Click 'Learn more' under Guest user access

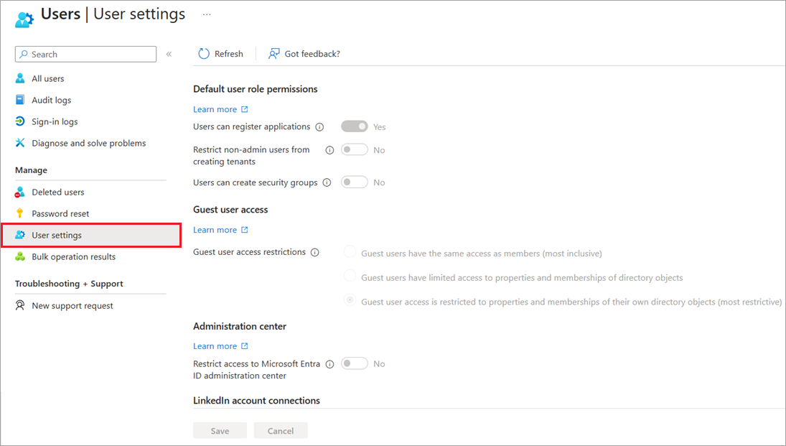pyautogui.click(x=215, y=229)
